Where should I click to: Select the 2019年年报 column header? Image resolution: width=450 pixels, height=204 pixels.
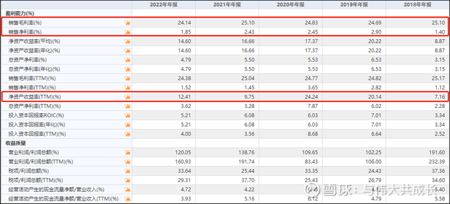tap(354, 5)
